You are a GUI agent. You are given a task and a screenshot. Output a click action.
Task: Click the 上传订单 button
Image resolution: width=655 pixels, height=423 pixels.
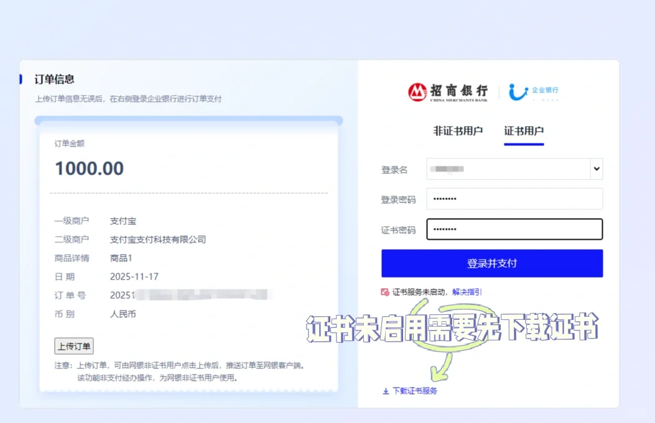pyautogui.click(x=73, y=345)
